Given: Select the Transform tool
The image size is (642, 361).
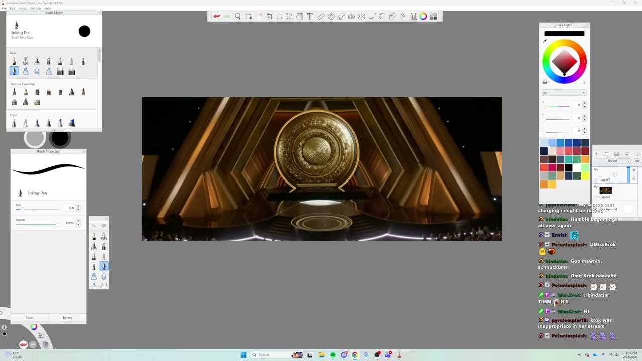Looking at the screenshot, I should pos(290,17).
